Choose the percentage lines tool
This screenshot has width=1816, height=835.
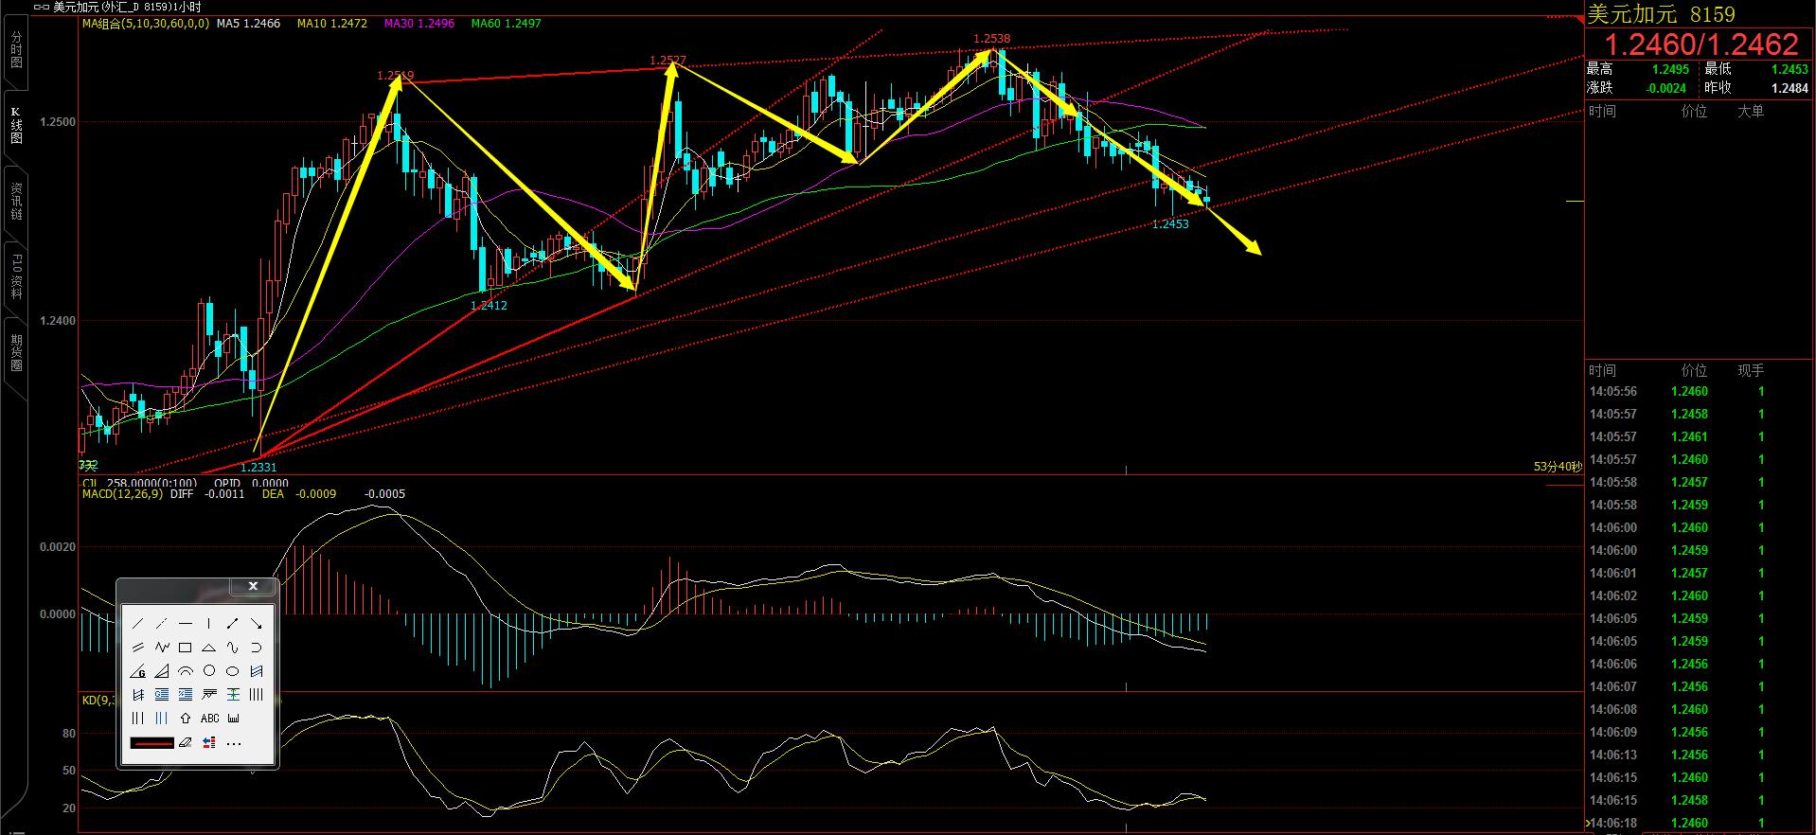(186, 695)
